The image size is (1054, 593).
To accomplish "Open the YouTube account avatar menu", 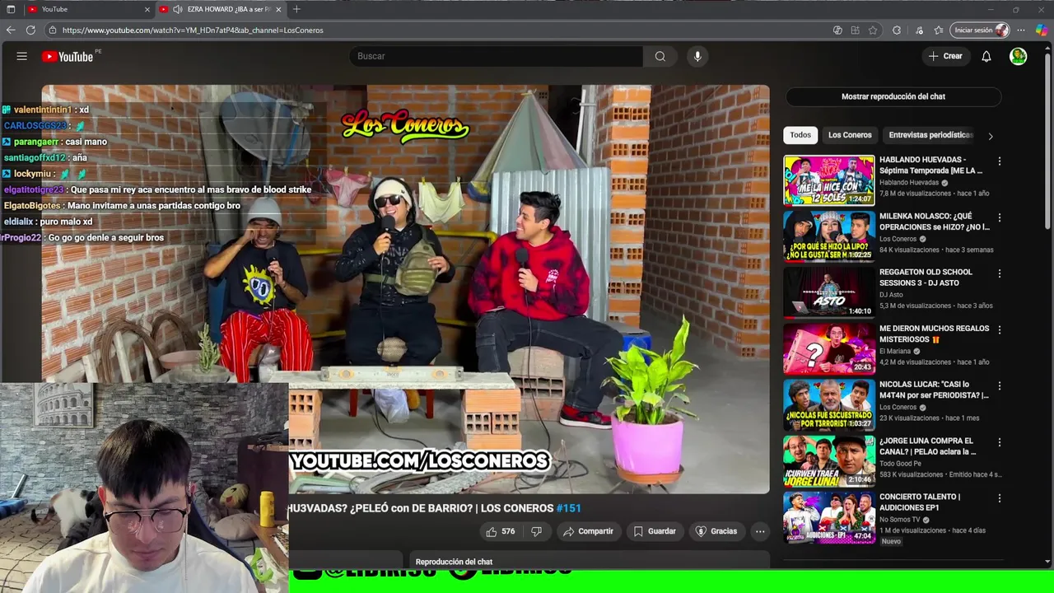I will 1019,56.
